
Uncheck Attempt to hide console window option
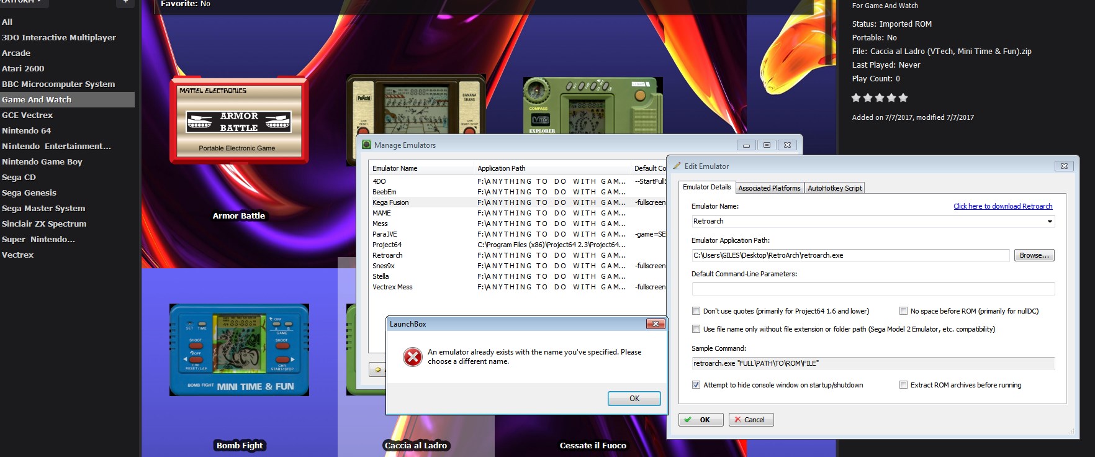pos(696,385)
